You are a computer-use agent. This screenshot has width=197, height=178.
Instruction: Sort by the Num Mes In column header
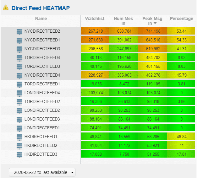[123, 21]
